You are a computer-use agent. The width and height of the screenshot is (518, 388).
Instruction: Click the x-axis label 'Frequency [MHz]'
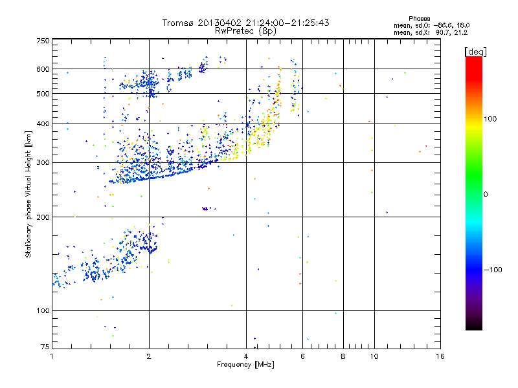coord(245,365)
